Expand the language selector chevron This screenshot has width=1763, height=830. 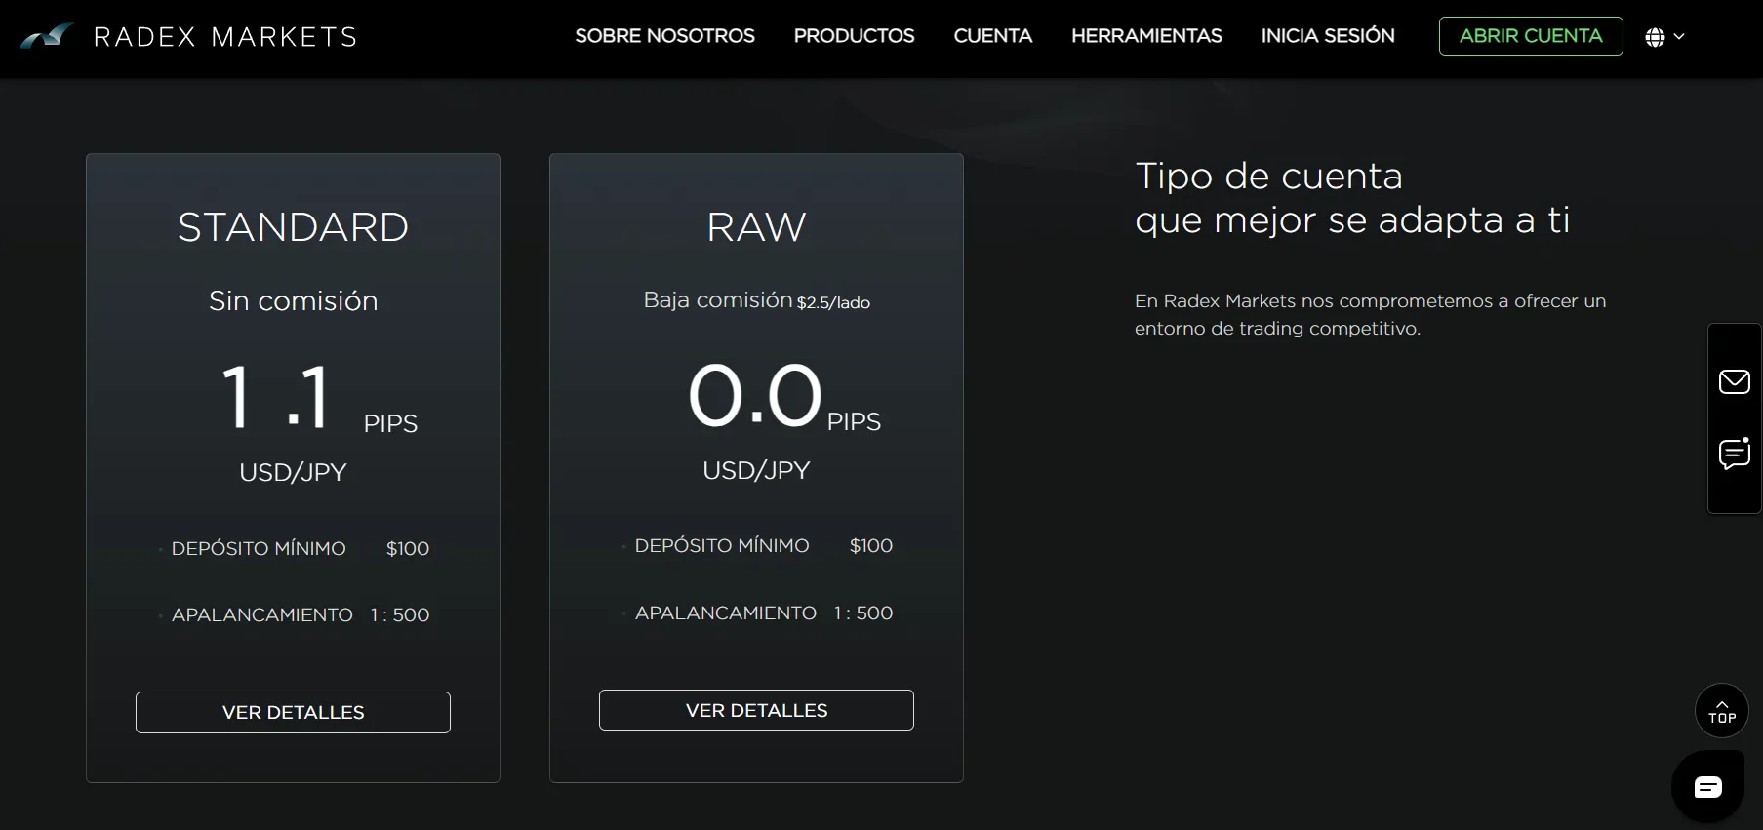(x=1679, y=37)
